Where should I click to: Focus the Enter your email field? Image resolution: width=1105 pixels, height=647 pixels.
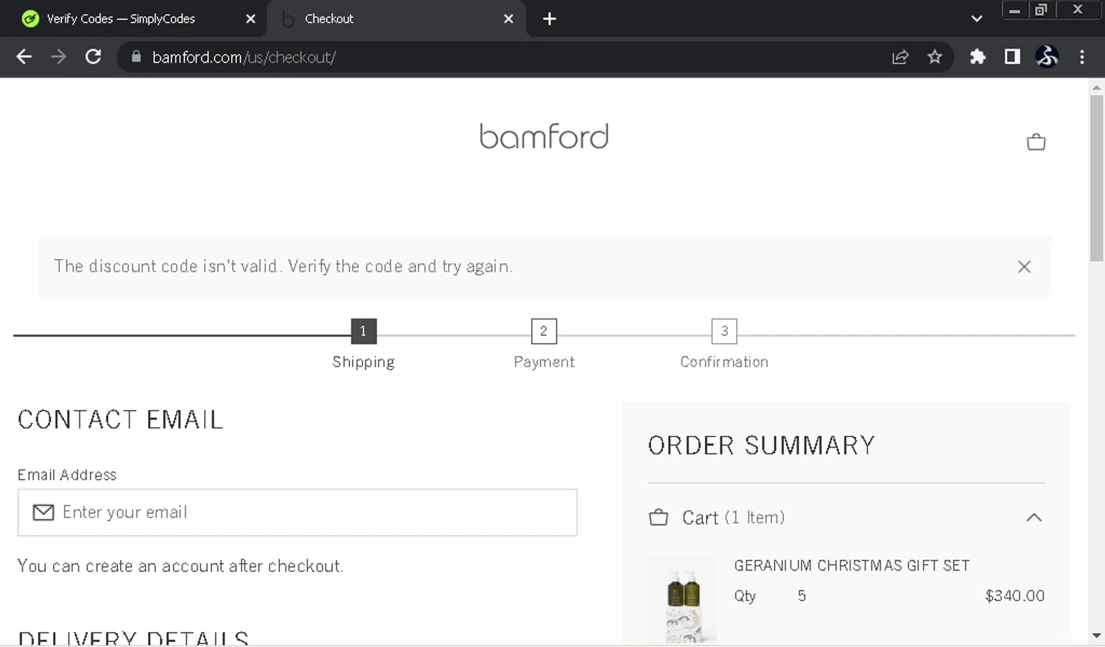click(x=298, y=512)
